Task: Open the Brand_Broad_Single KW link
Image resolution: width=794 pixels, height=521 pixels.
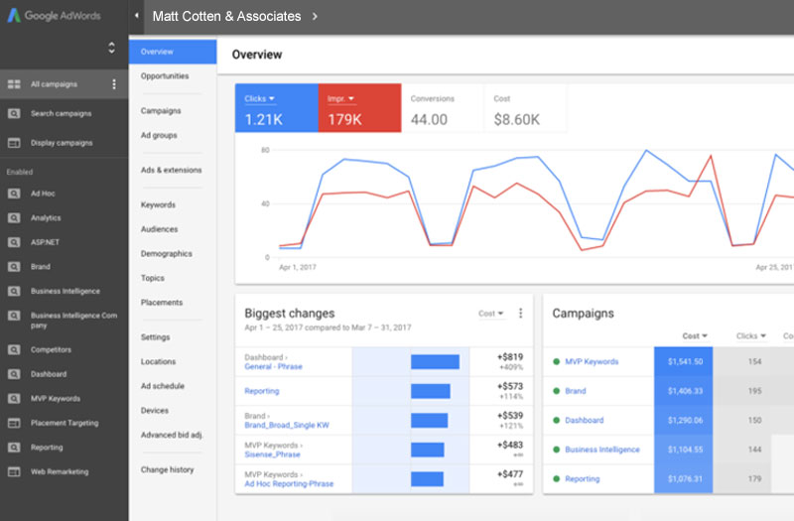Action: coord(287,426)
